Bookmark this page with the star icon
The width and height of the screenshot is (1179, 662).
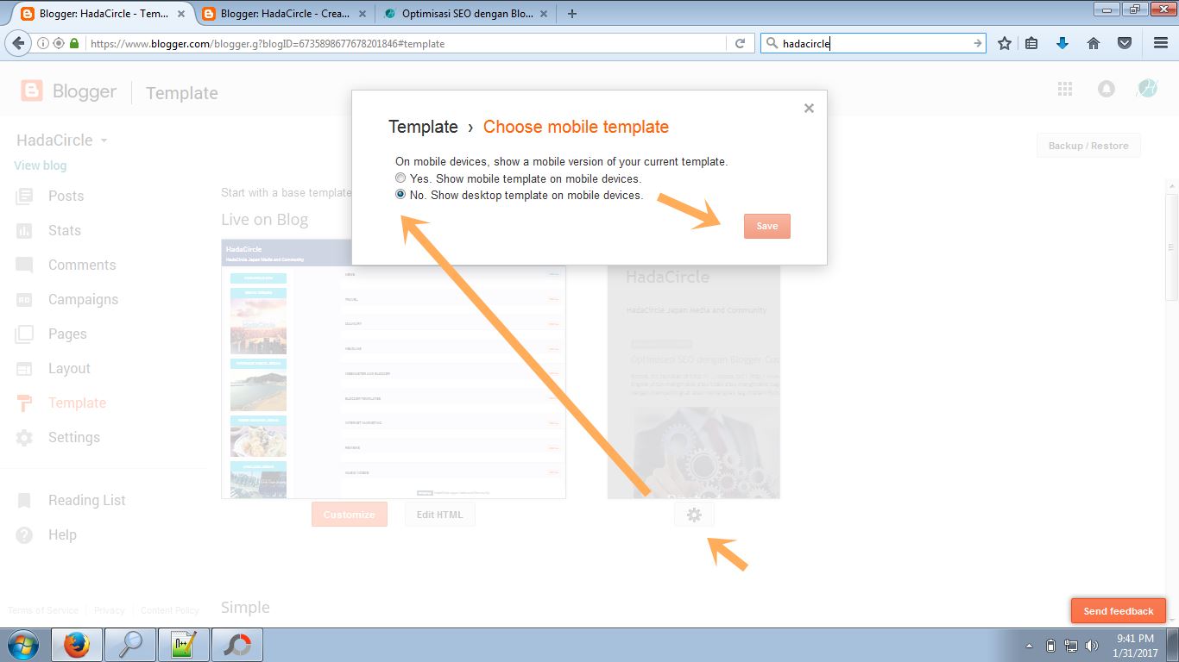coord(1004,43)
